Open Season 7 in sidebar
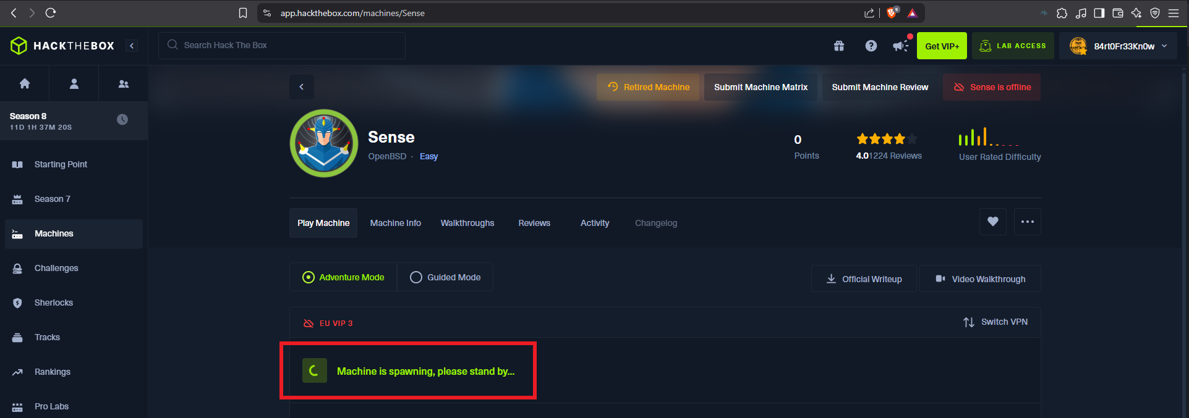Screen dimensions: 1189x418 [x=74, y=199]
